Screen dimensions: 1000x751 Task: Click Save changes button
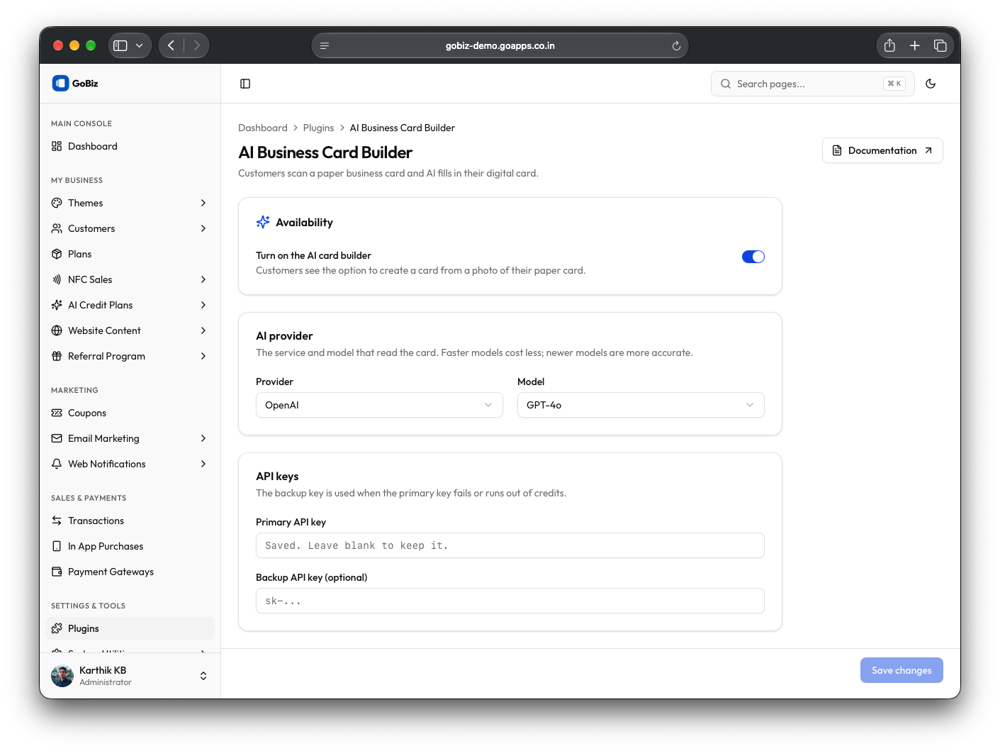tap(901, 670)
